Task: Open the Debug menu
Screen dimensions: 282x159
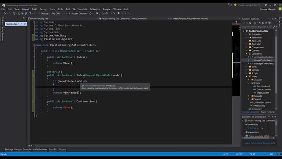Action: [43, 9]
